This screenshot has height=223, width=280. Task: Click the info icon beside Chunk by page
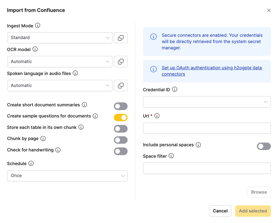tap(43, 139)
